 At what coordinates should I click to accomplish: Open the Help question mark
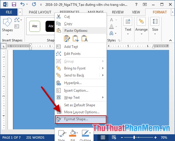click(x=136, y=4)
